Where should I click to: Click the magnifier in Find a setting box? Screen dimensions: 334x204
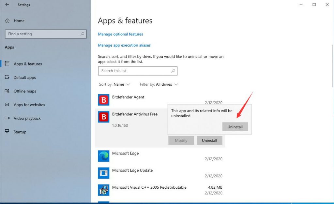point(83,34)
